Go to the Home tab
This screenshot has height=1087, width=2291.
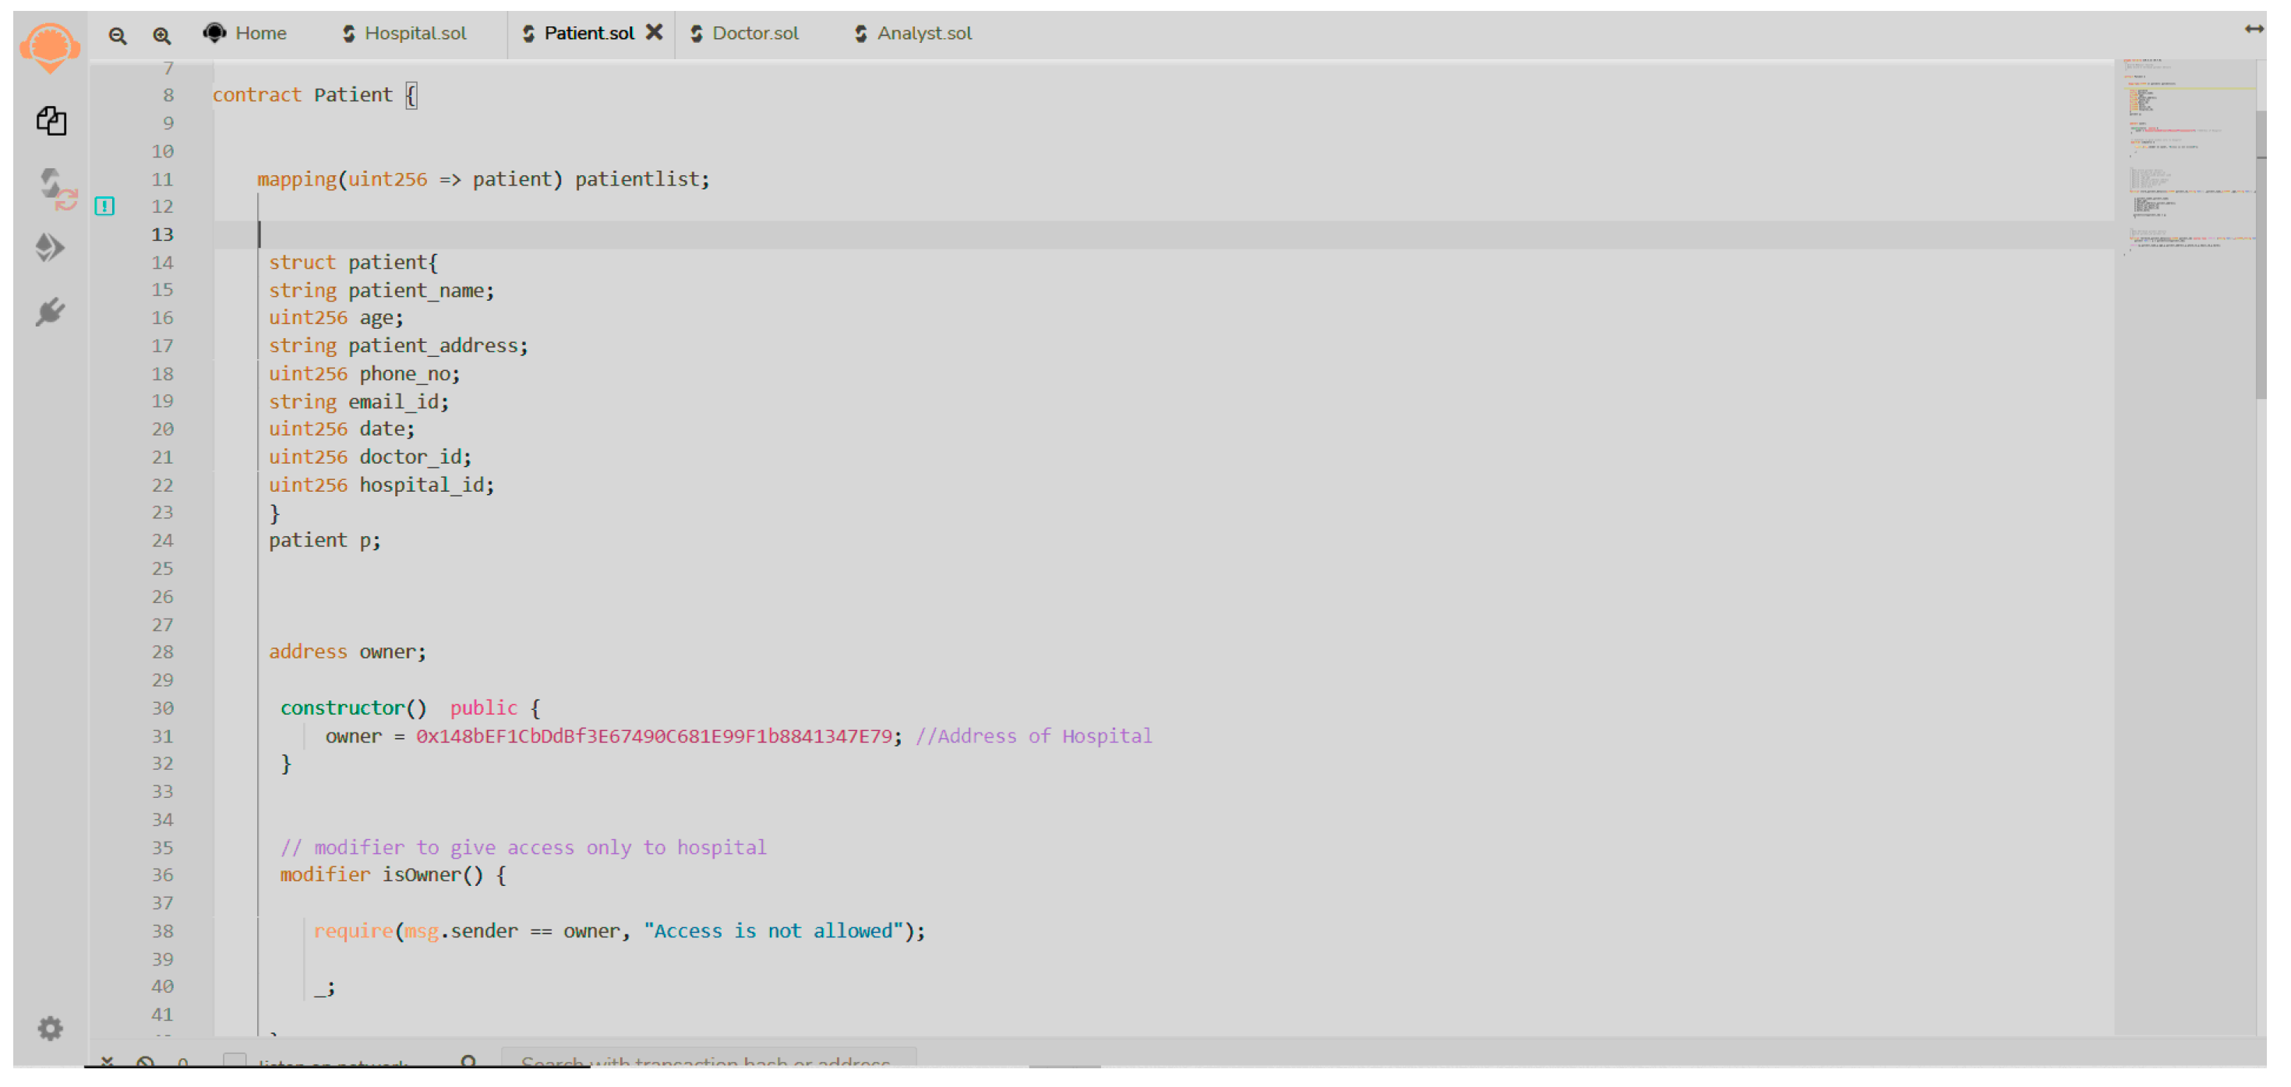coord(259,34)
